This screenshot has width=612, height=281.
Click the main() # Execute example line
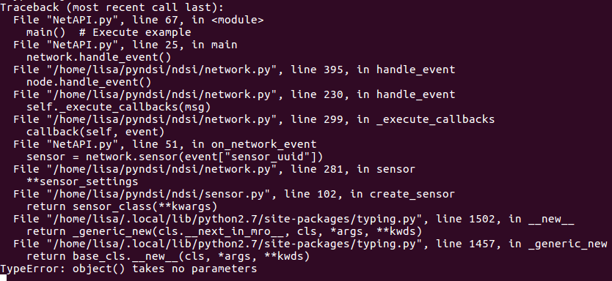(109, 32)
